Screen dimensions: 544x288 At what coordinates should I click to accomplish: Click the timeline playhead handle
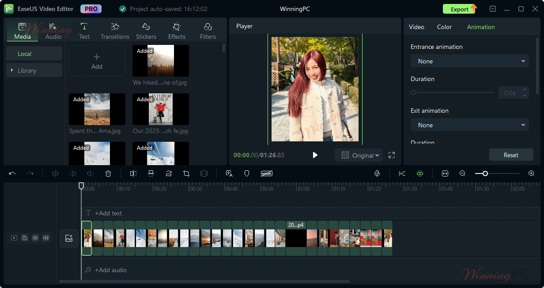pyautogui.click(x=81, y=186)
